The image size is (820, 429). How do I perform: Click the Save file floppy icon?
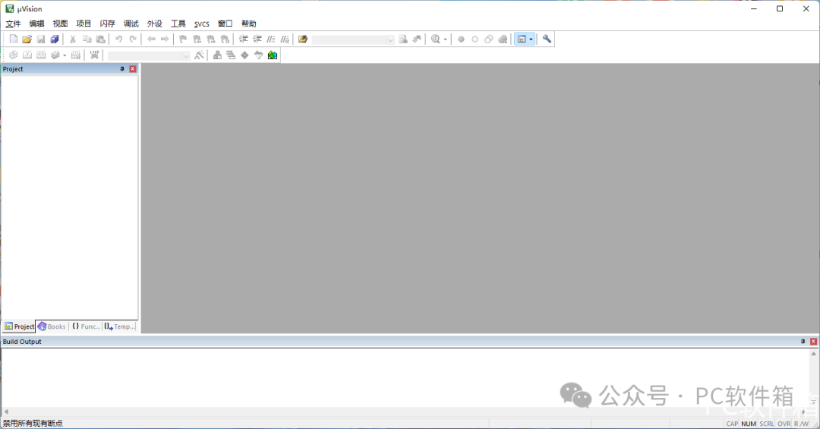tap(41, 39)
